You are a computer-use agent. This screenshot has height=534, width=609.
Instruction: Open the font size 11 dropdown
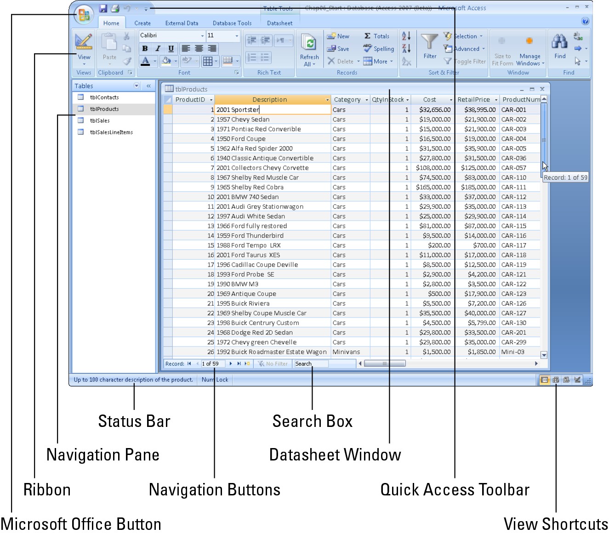(237, 36)
